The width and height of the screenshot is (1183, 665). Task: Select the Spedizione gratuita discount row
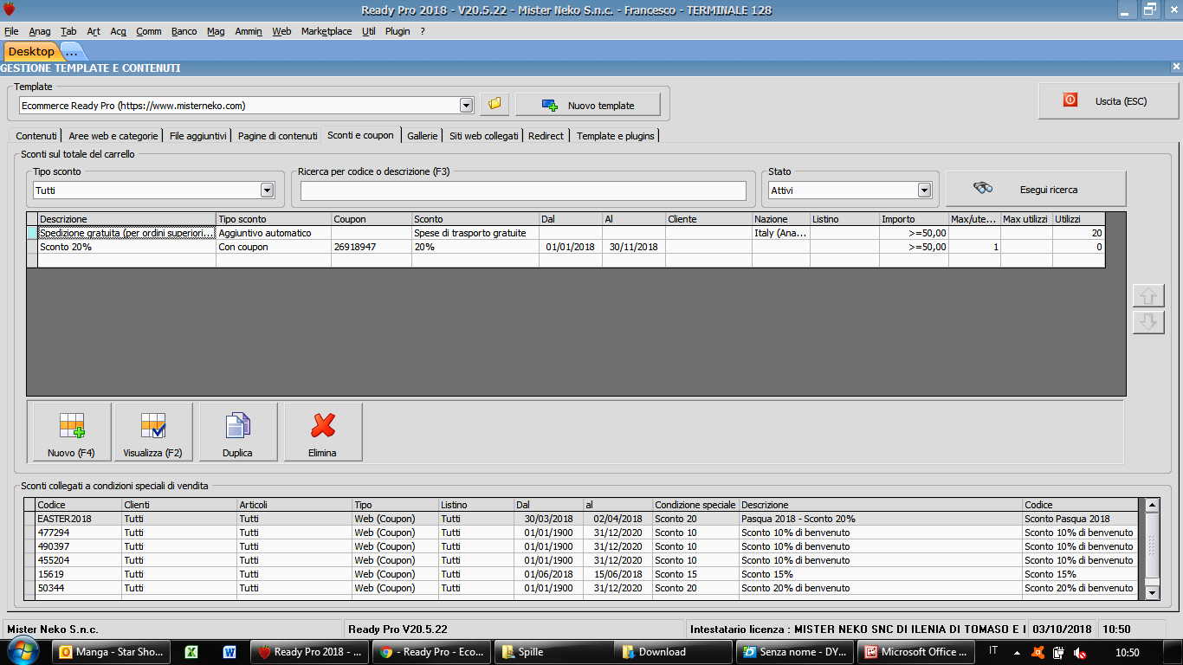[566, 233]
